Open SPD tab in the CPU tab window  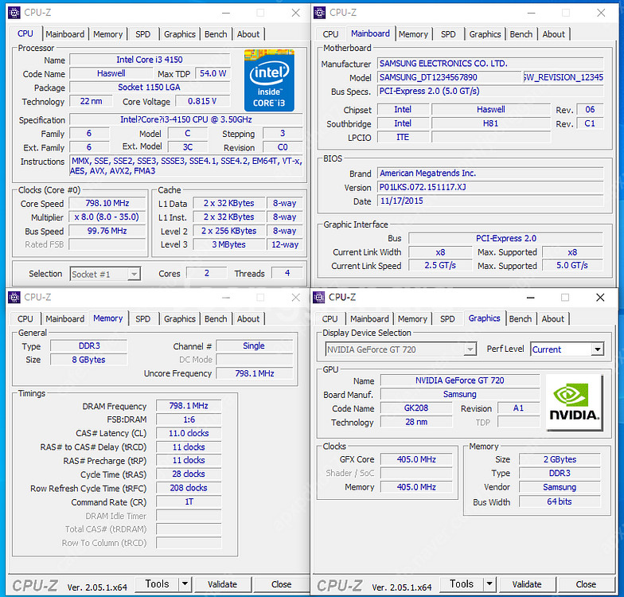pyautogui.click(x=143, y=34)
